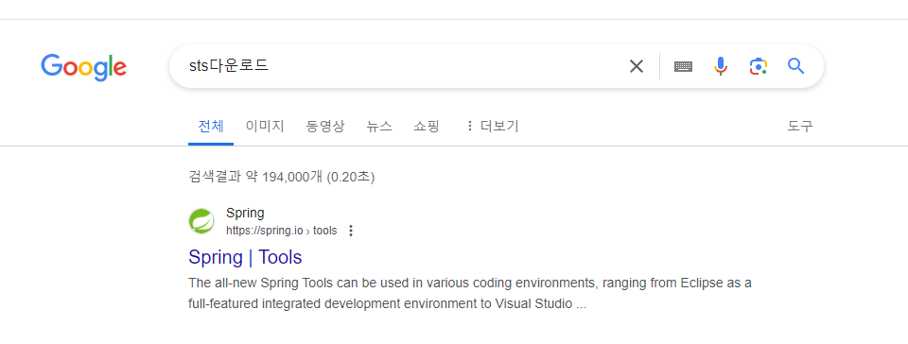Switch to the 동영상 tab
This screenshot has height=344, width=908.
pos(324,126)
